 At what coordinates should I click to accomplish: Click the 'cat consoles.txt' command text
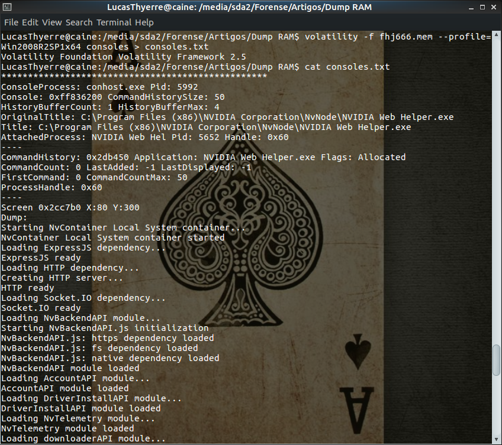pyautogui.click(x=347, y=67)
